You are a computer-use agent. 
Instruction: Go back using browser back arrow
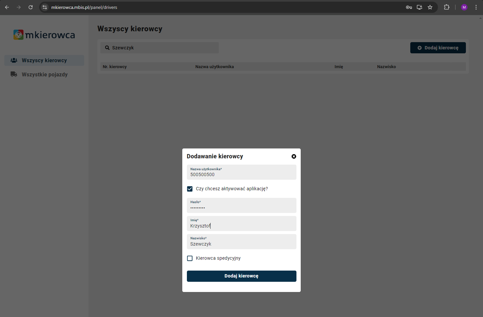click(7, 7)
